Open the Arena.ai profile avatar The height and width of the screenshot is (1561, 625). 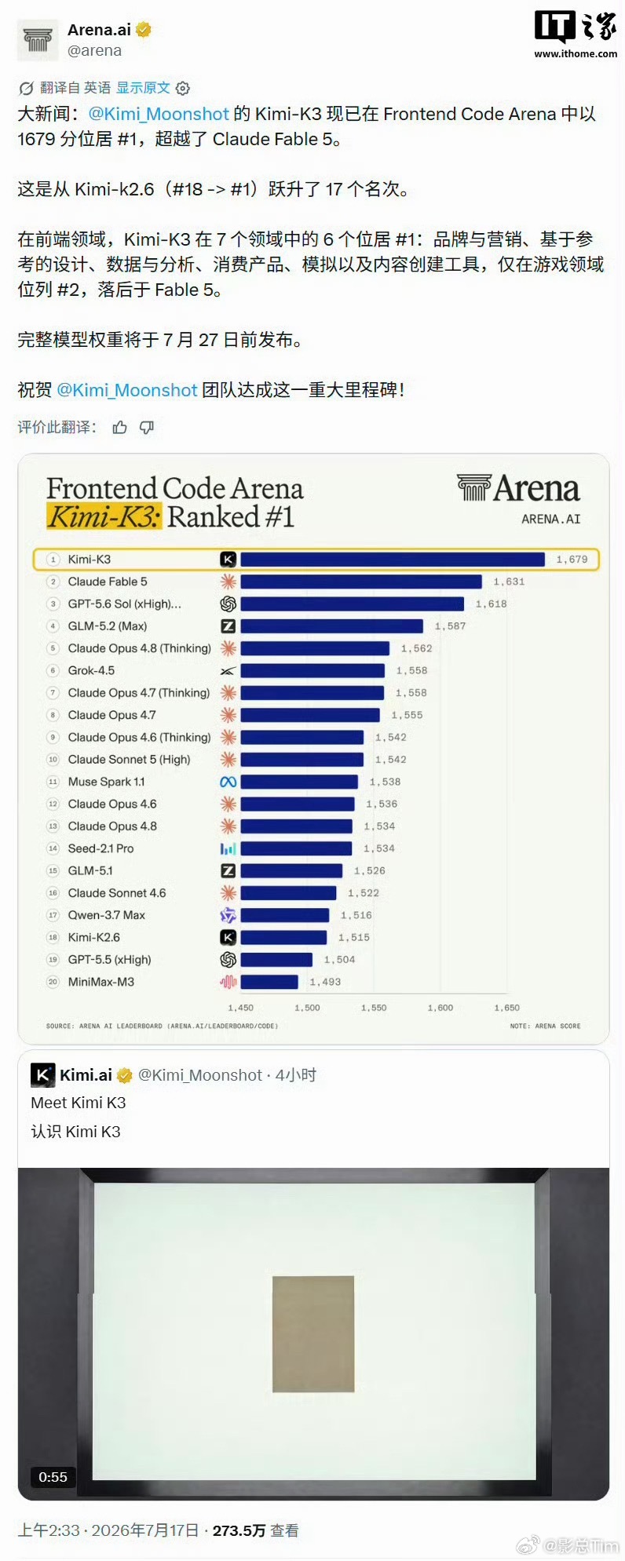pyautogui.click(x=38, y=40)
